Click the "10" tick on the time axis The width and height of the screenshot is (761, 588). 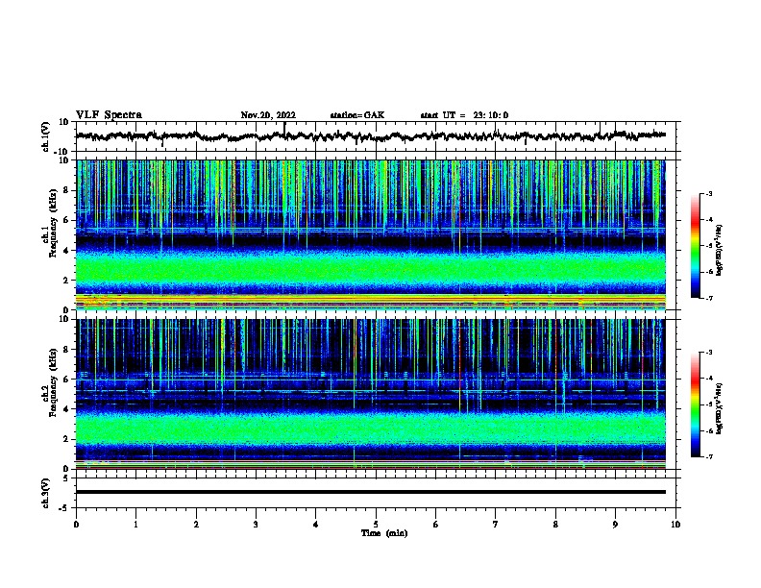pyautogui.click(x=675, y=524)
